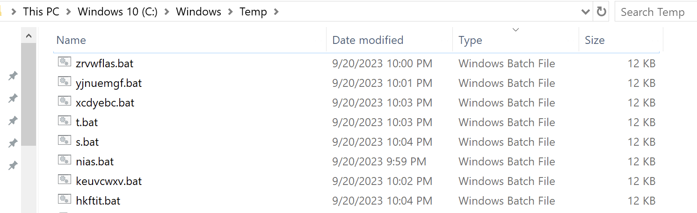Select the xcdyebc.bat file icon
The width and height of the screenshot is (697, 213).
point(65,101)
